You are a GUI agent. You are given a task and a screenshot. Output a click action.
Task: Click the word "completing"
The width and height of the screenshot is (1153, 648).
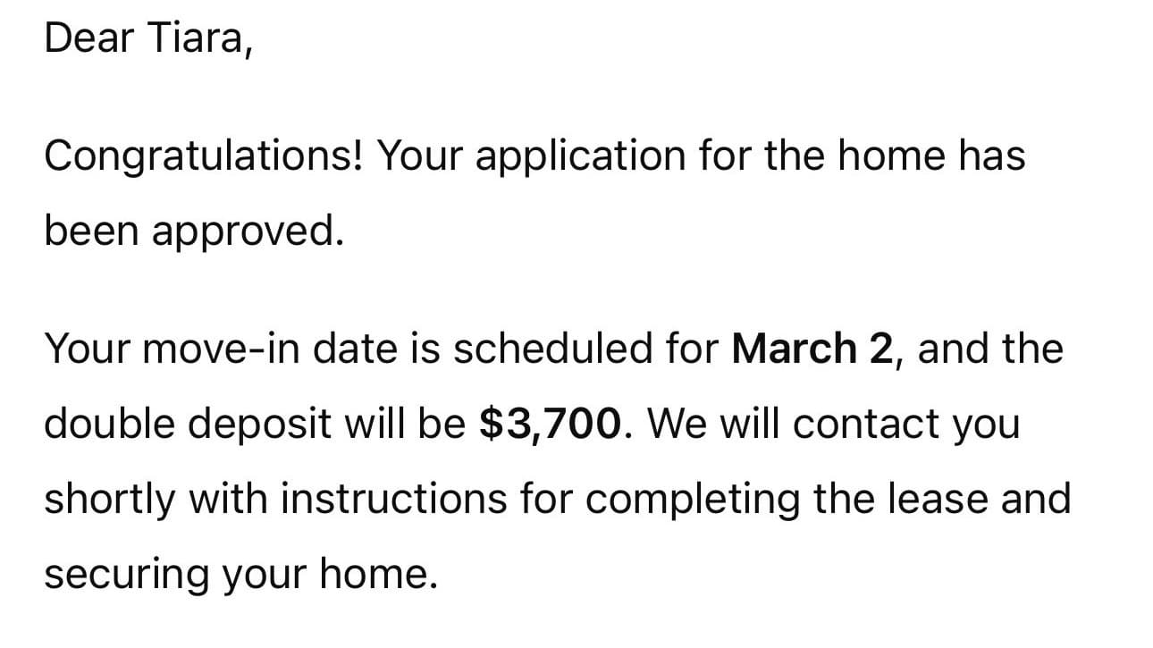pyautogui.click(x=690, y=500)
